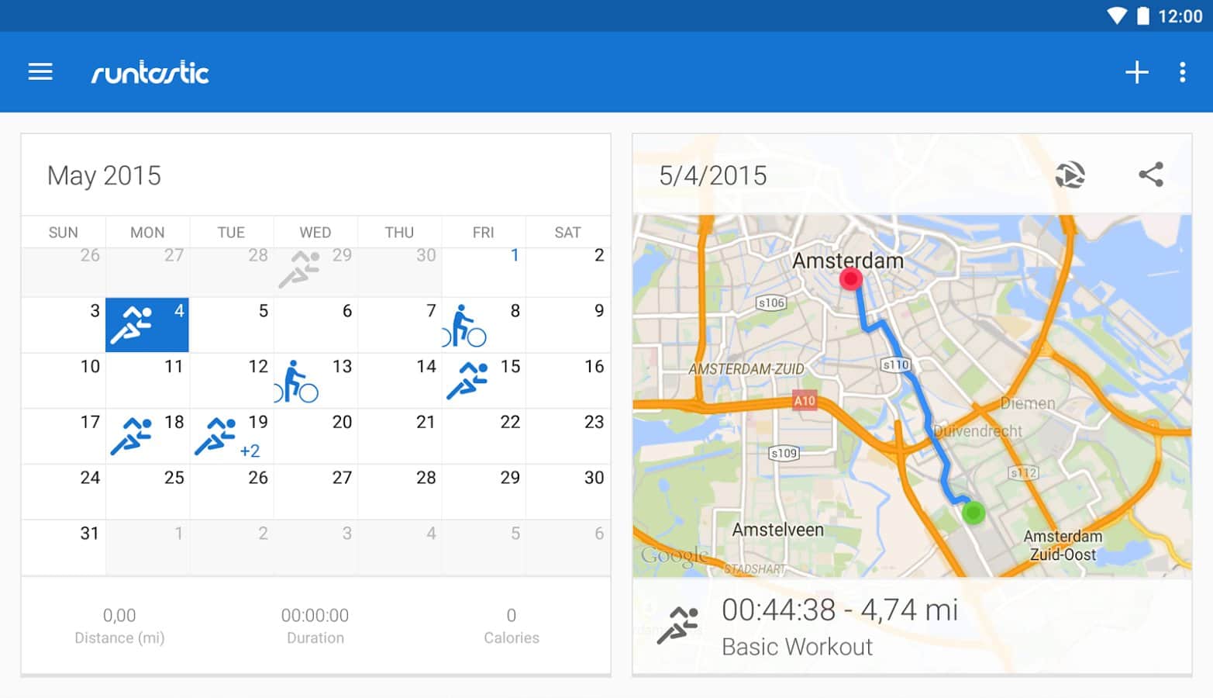Expand the +2 activities on May 19
The height and width of the screenshot is (698, 1213).
pyautogui.click(x=250, y=451)
